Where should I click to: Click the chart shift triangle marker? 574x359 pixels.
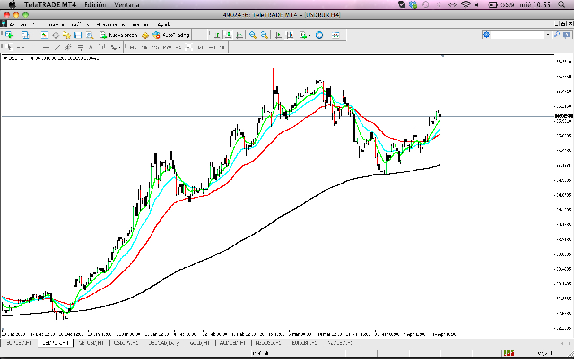pyautogui.click(x=443, y=56)
